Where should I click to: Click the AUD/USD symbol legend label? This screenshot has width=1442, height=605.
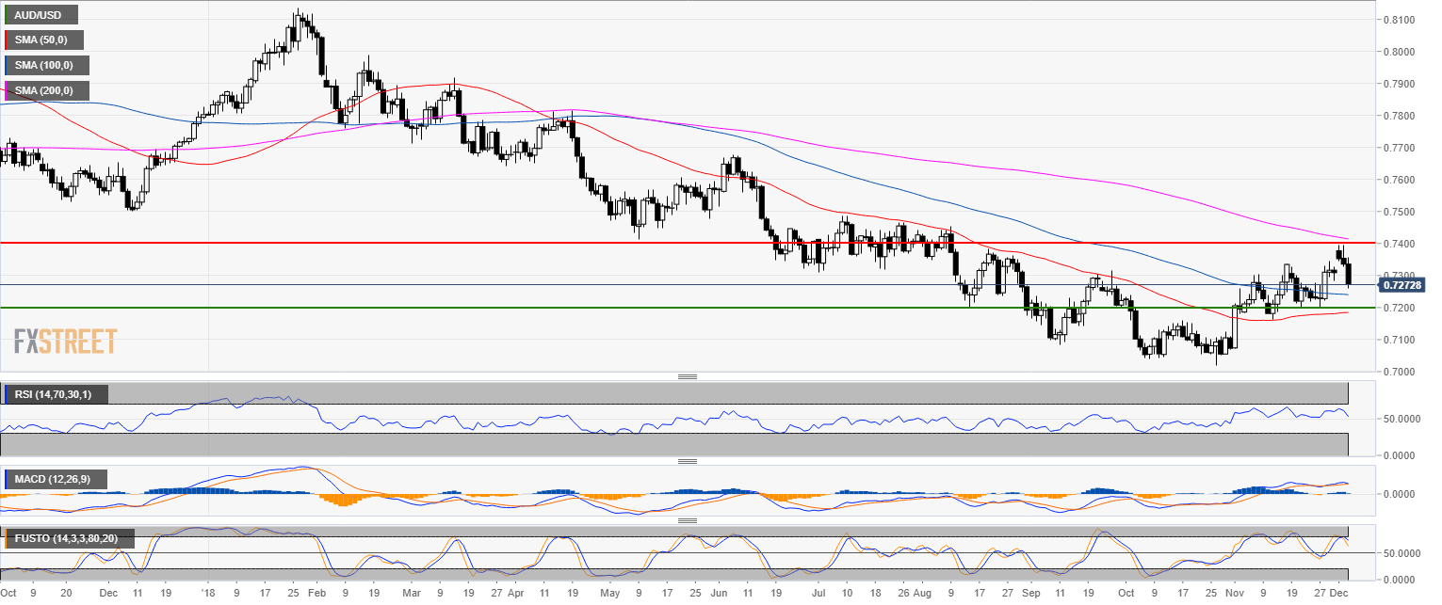[40, 15]
